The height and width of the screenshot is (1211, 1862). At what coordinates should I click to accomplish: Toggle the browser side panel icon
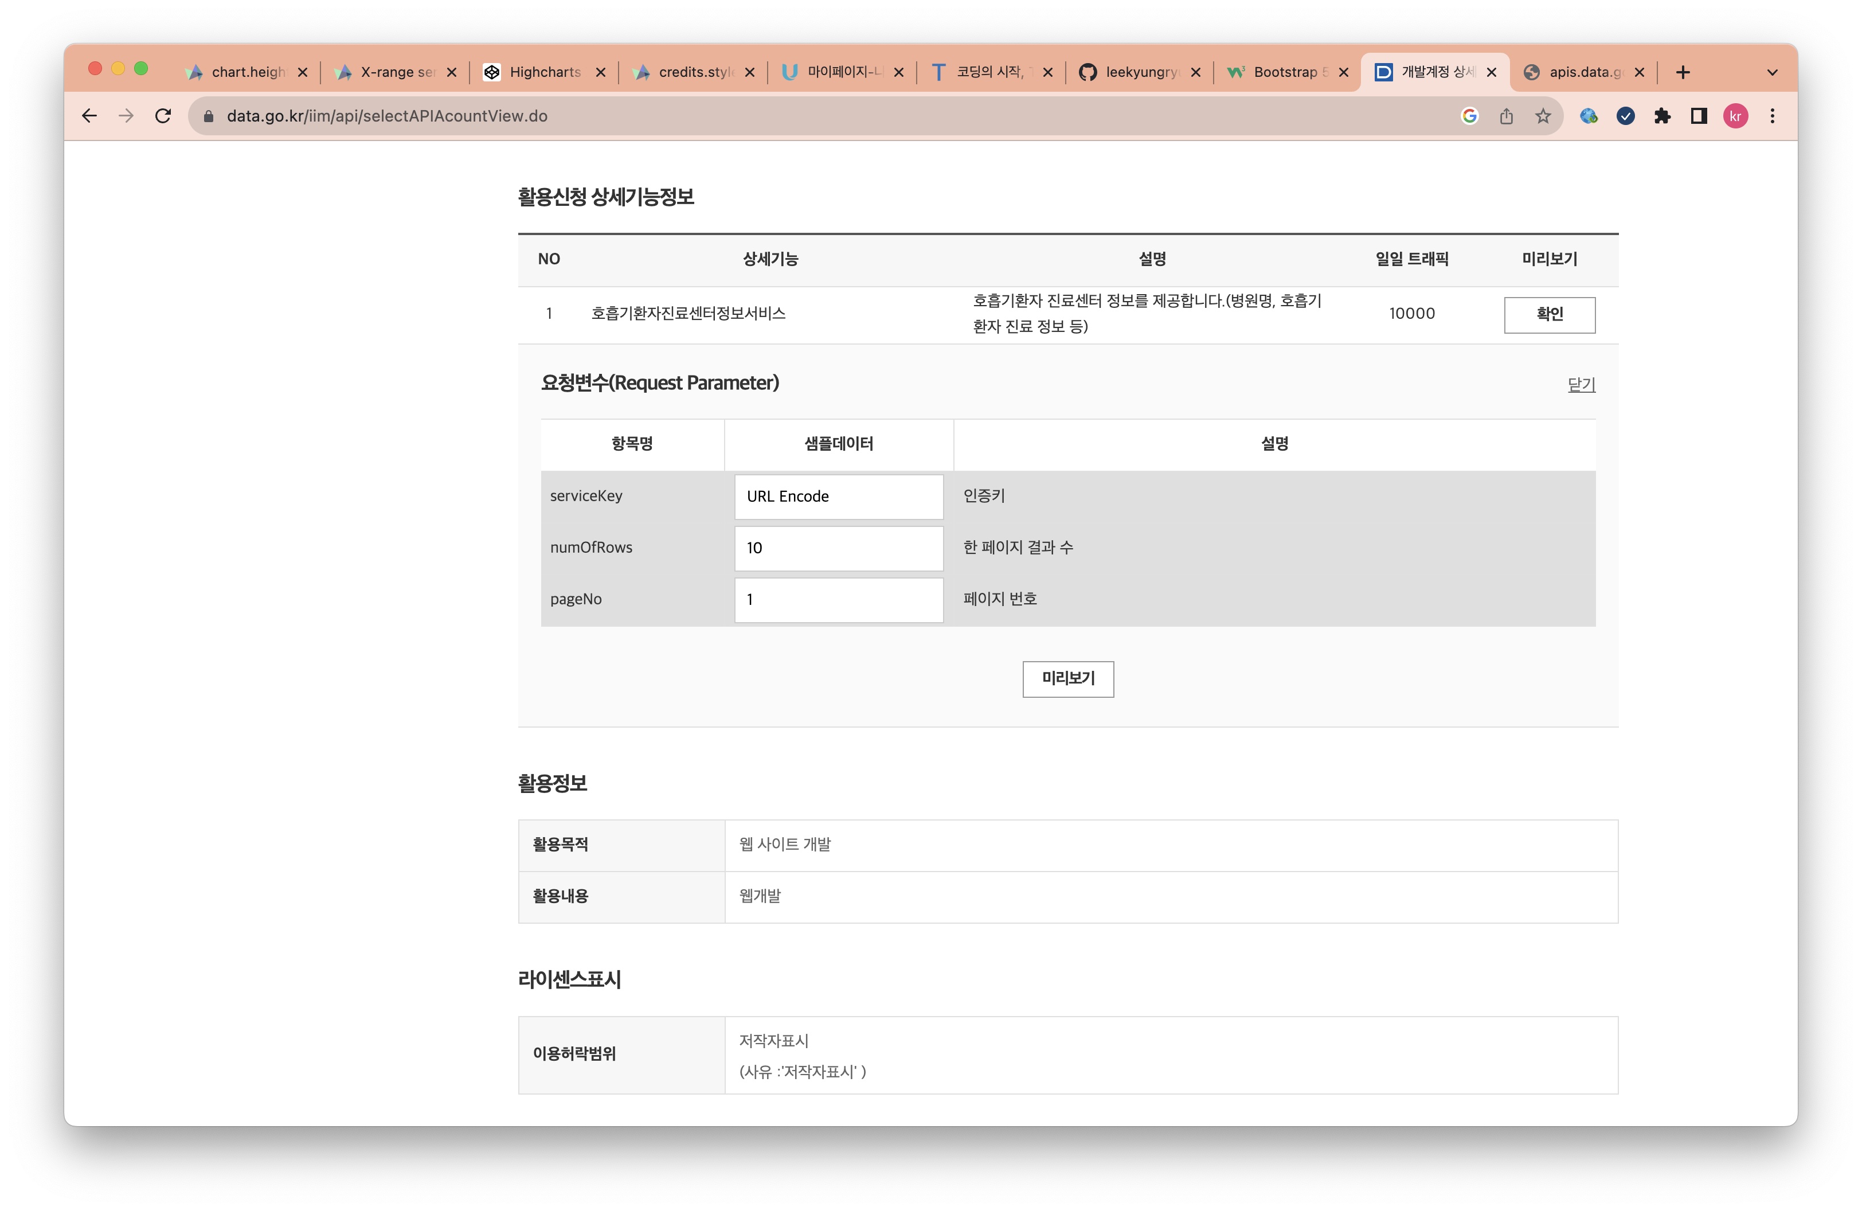(x=1699, y=116)
